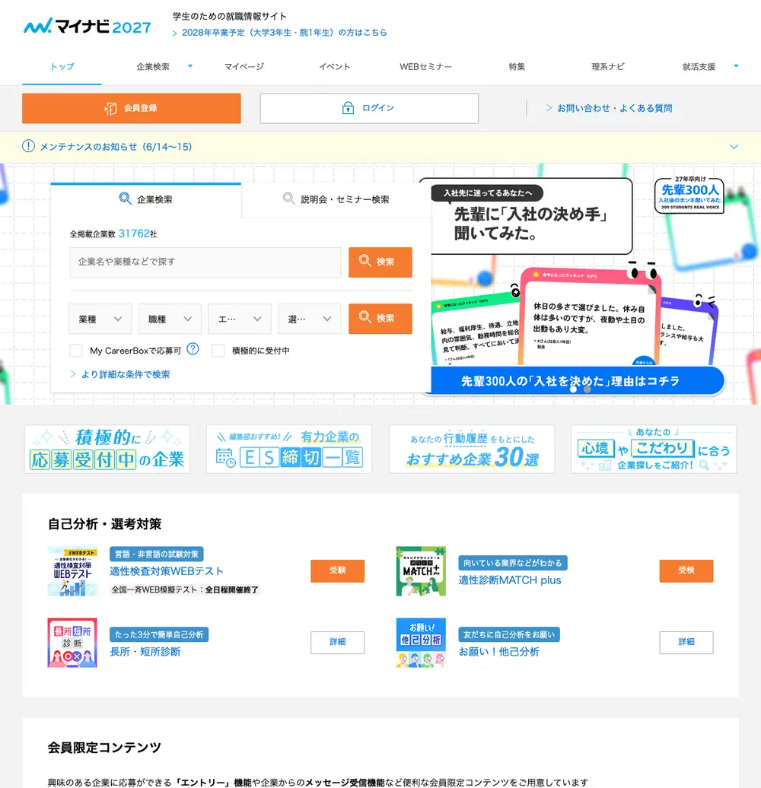The image size is (761, 788).
Task: Expand the 就活支援 menu arrow in navigation
Action: coord(736,66)
